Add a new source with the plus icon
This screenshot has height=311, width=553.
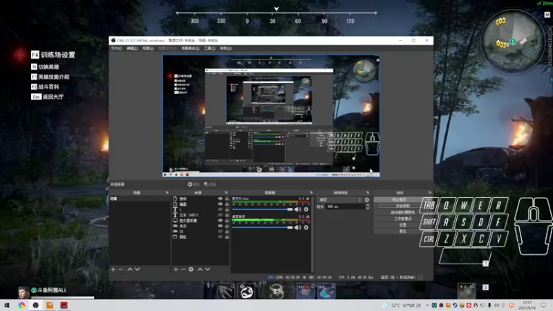tap(176, 269)
